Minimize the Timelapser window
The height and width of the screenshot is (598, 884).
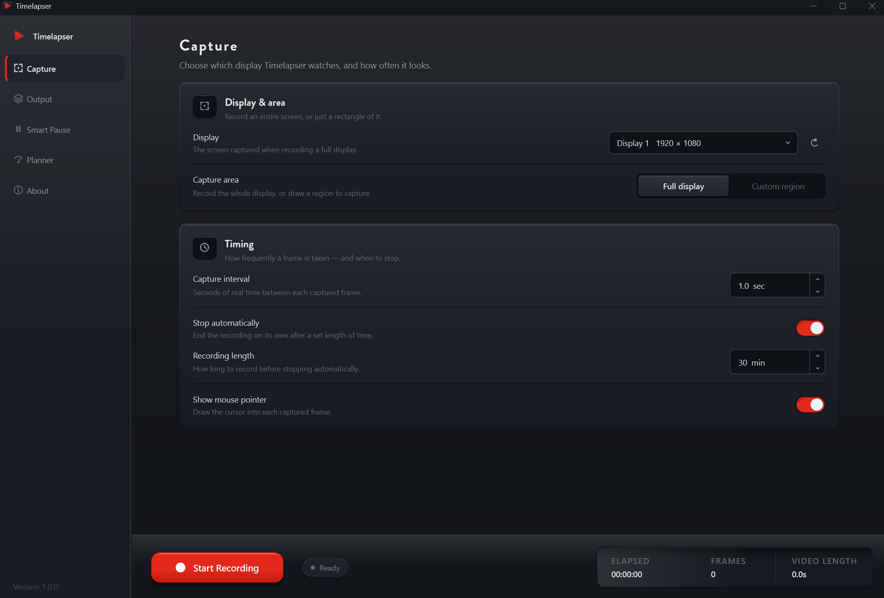814,6
